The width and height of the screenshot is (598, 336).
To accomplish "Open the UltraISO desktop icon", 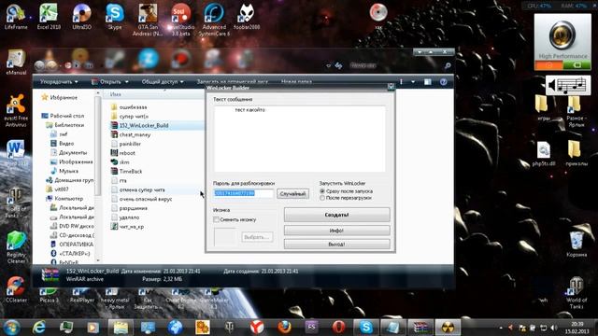I will tap(81, 17).
